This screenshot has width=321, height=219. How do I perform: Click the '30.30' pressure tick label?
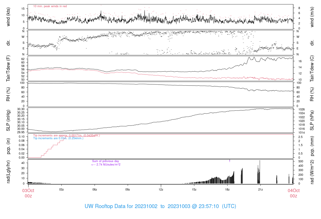[x=21, y=109]
